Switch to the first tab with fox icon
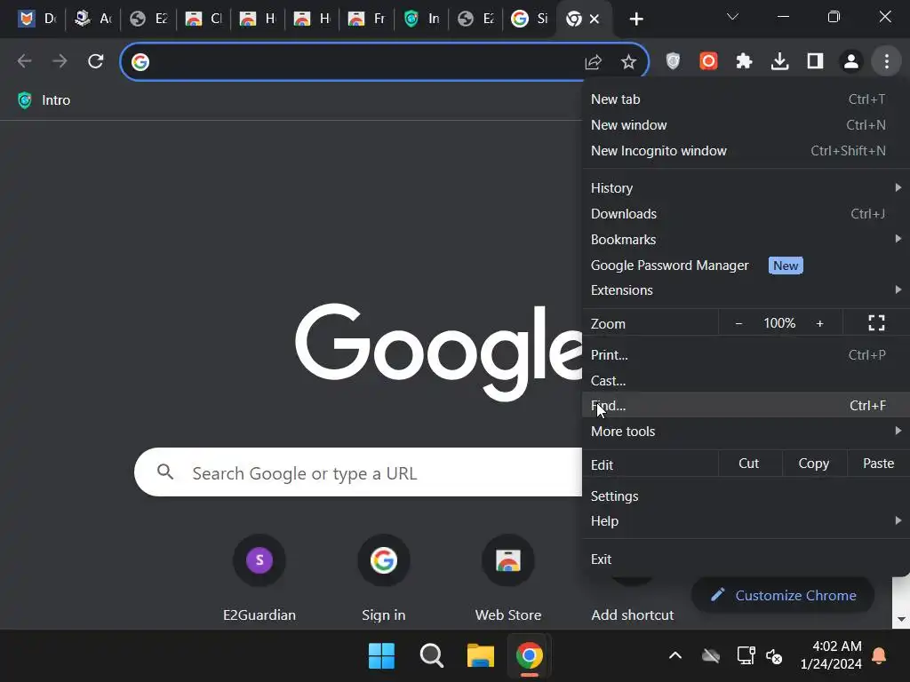Image resolution: width=910 pixels, height=682 pixels. point(36,20)
